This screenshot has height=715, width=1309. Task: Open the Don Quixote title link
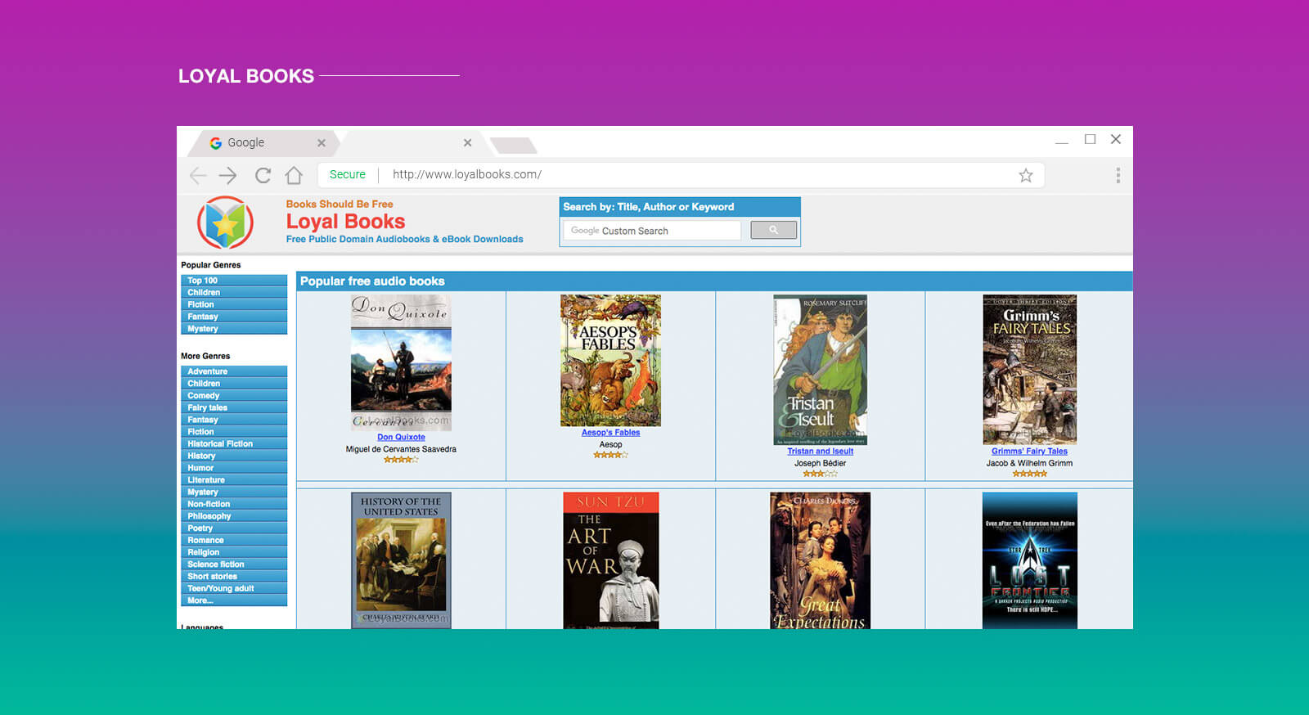click(401, 437)
